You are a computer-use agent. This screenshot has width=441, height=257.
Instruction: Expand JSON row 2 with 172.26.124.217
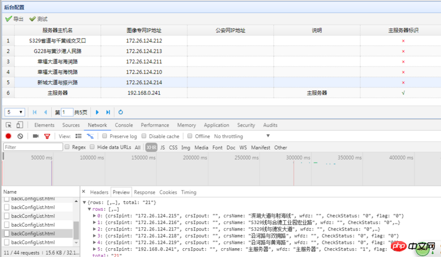point(94,229)
